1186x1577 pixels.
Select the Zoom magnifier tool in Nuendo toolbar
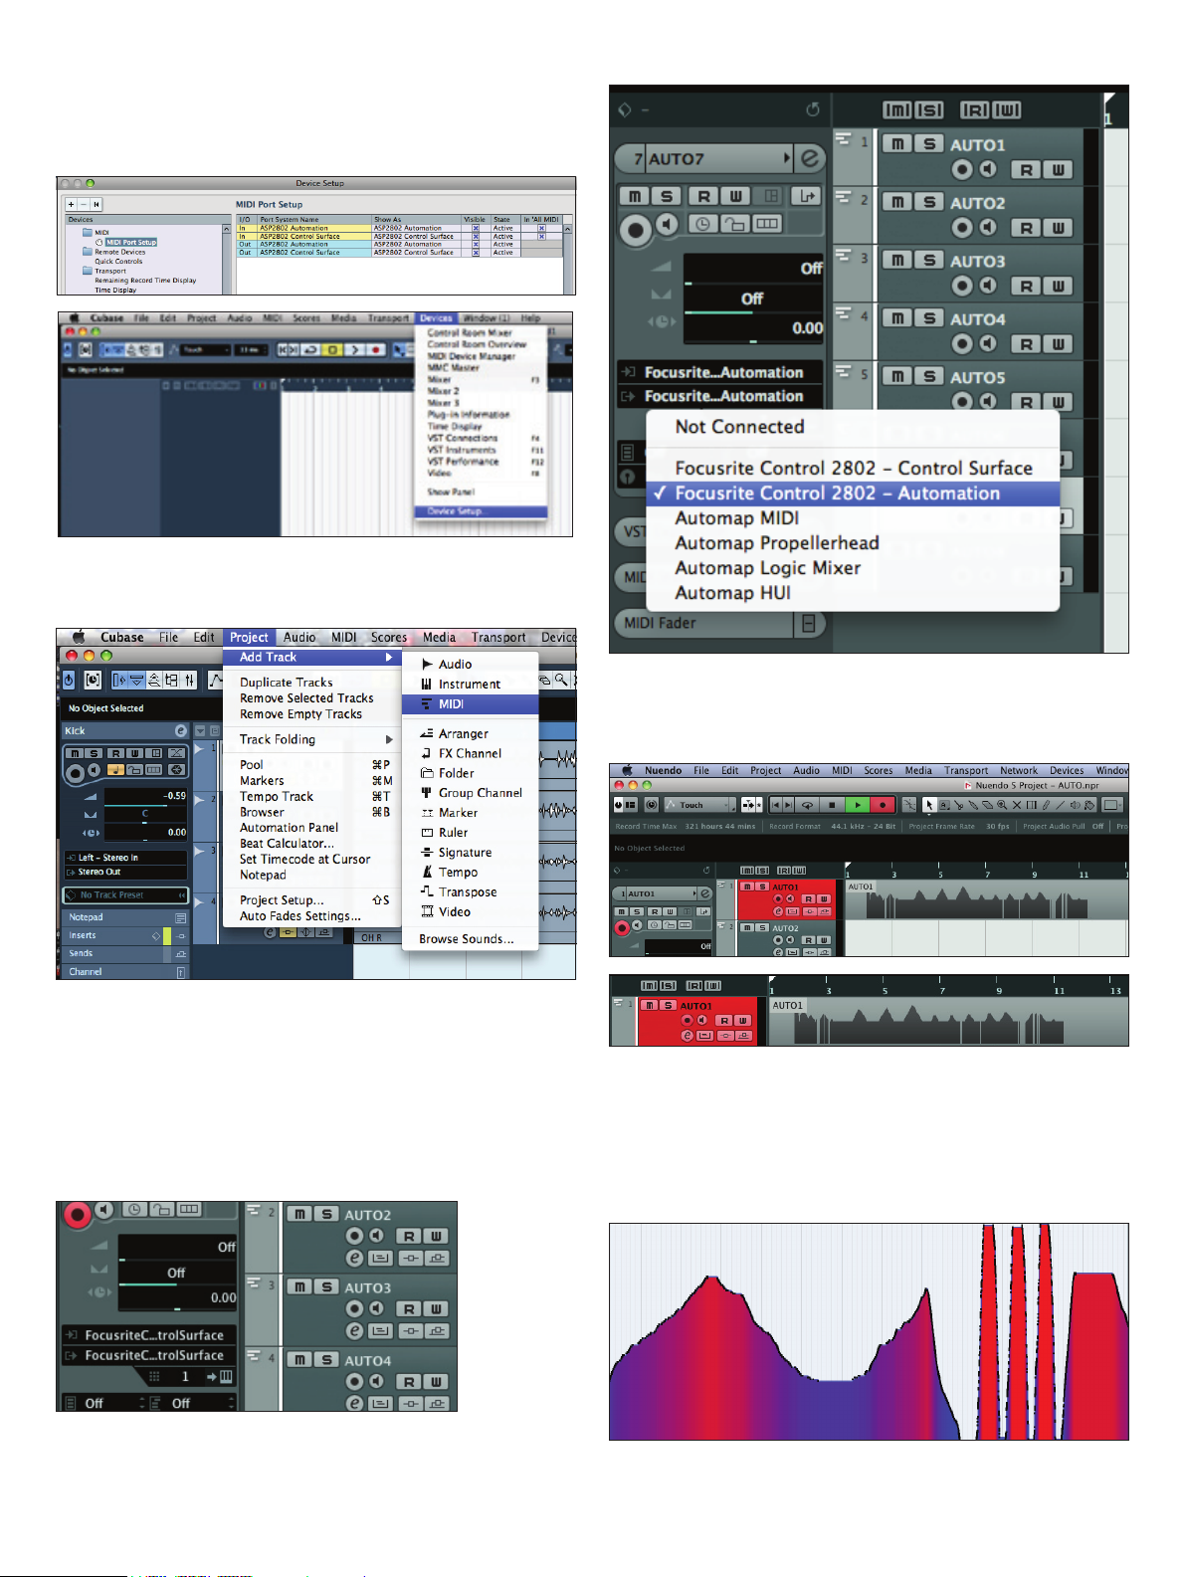1002,805
